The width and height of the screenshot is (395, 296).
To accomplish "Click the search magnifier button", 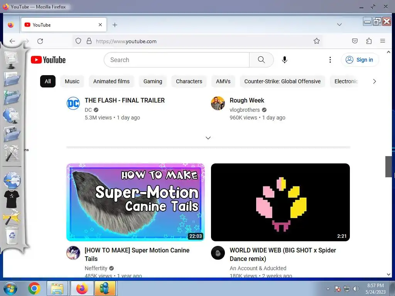I will pyautogui.click(x=261, y=60).
